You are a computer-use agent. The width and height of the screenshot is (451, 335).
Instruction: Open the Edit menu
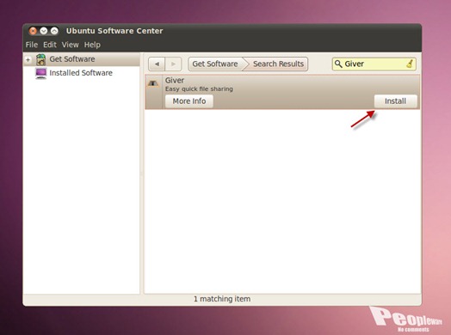click(50, 45)
